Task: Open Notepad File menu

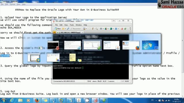Action: 2,4
